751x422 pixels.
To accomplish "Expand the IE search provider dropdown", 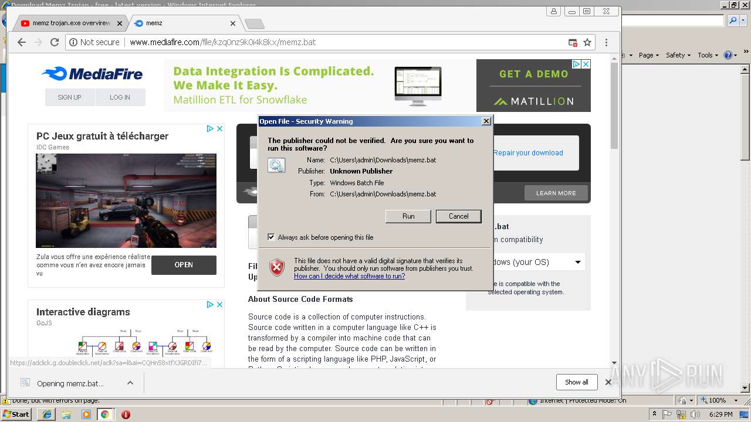I will pos(742,21).
